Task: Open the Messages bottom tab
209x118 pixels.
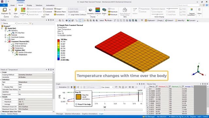Action: 59,114
